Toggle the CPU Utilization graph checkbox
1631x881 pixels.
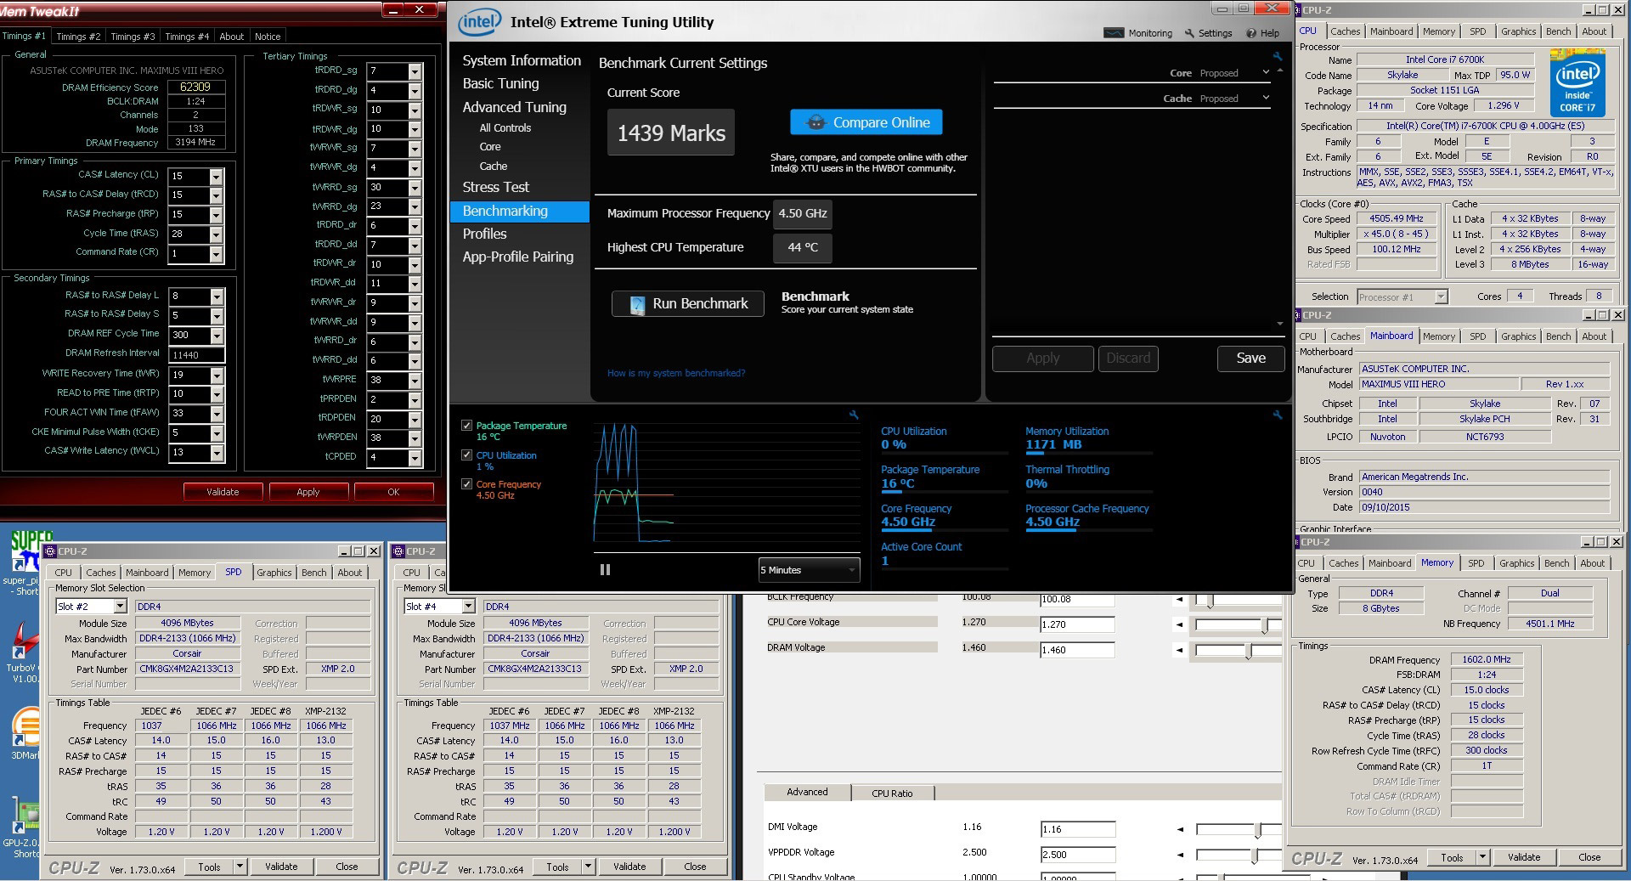(x=466, y=455)
